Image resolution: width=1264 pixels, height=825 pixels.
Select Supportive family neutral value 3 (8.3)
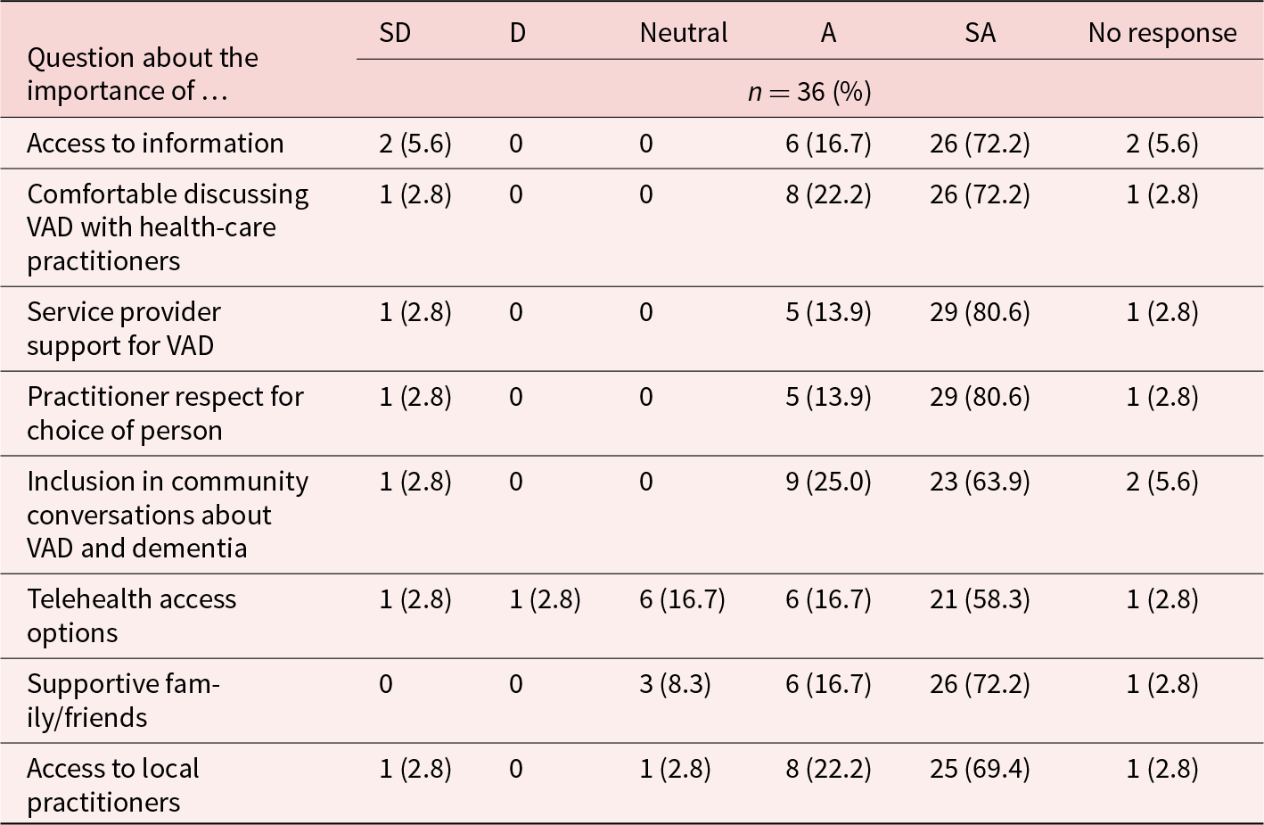click(675, 684)
